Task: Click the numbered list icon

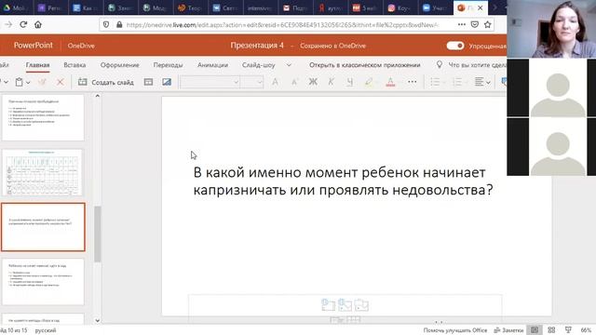Action: click(x=457, y=82)
